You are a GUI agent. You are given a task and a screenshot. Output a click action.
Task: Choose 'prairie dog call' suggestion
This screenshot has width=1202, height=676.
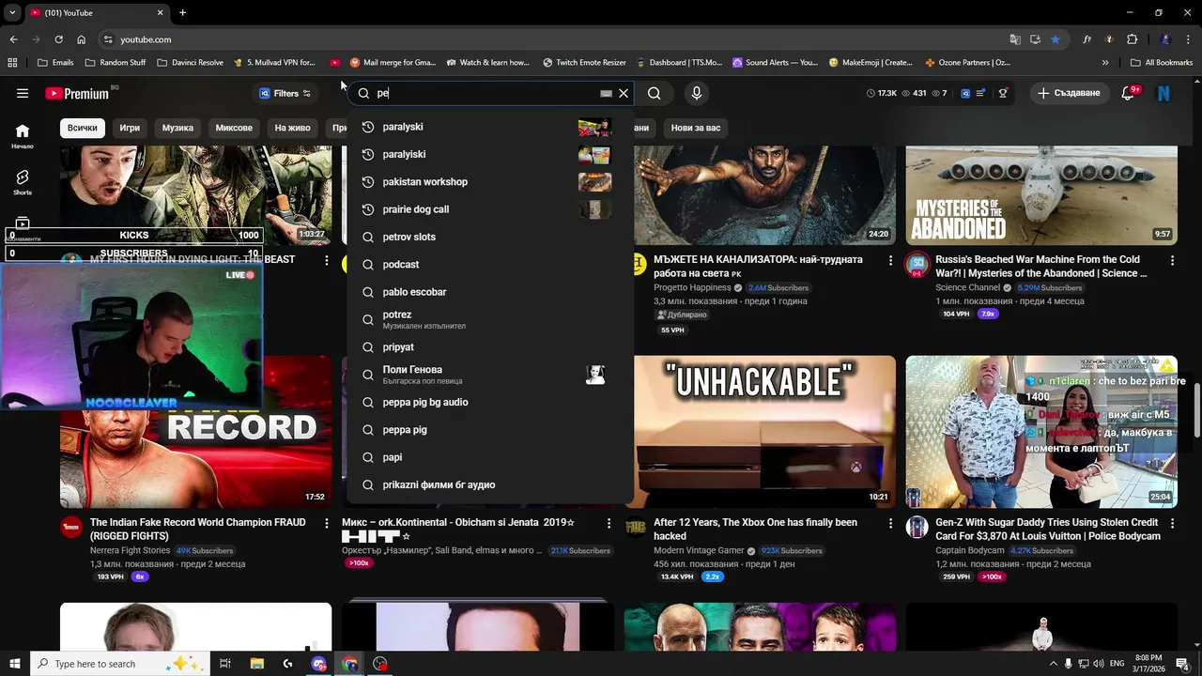[491, 209]
